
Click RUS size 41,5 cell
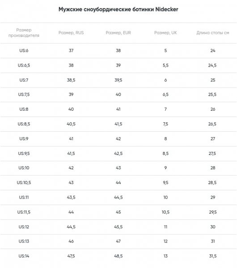point(71,154)
